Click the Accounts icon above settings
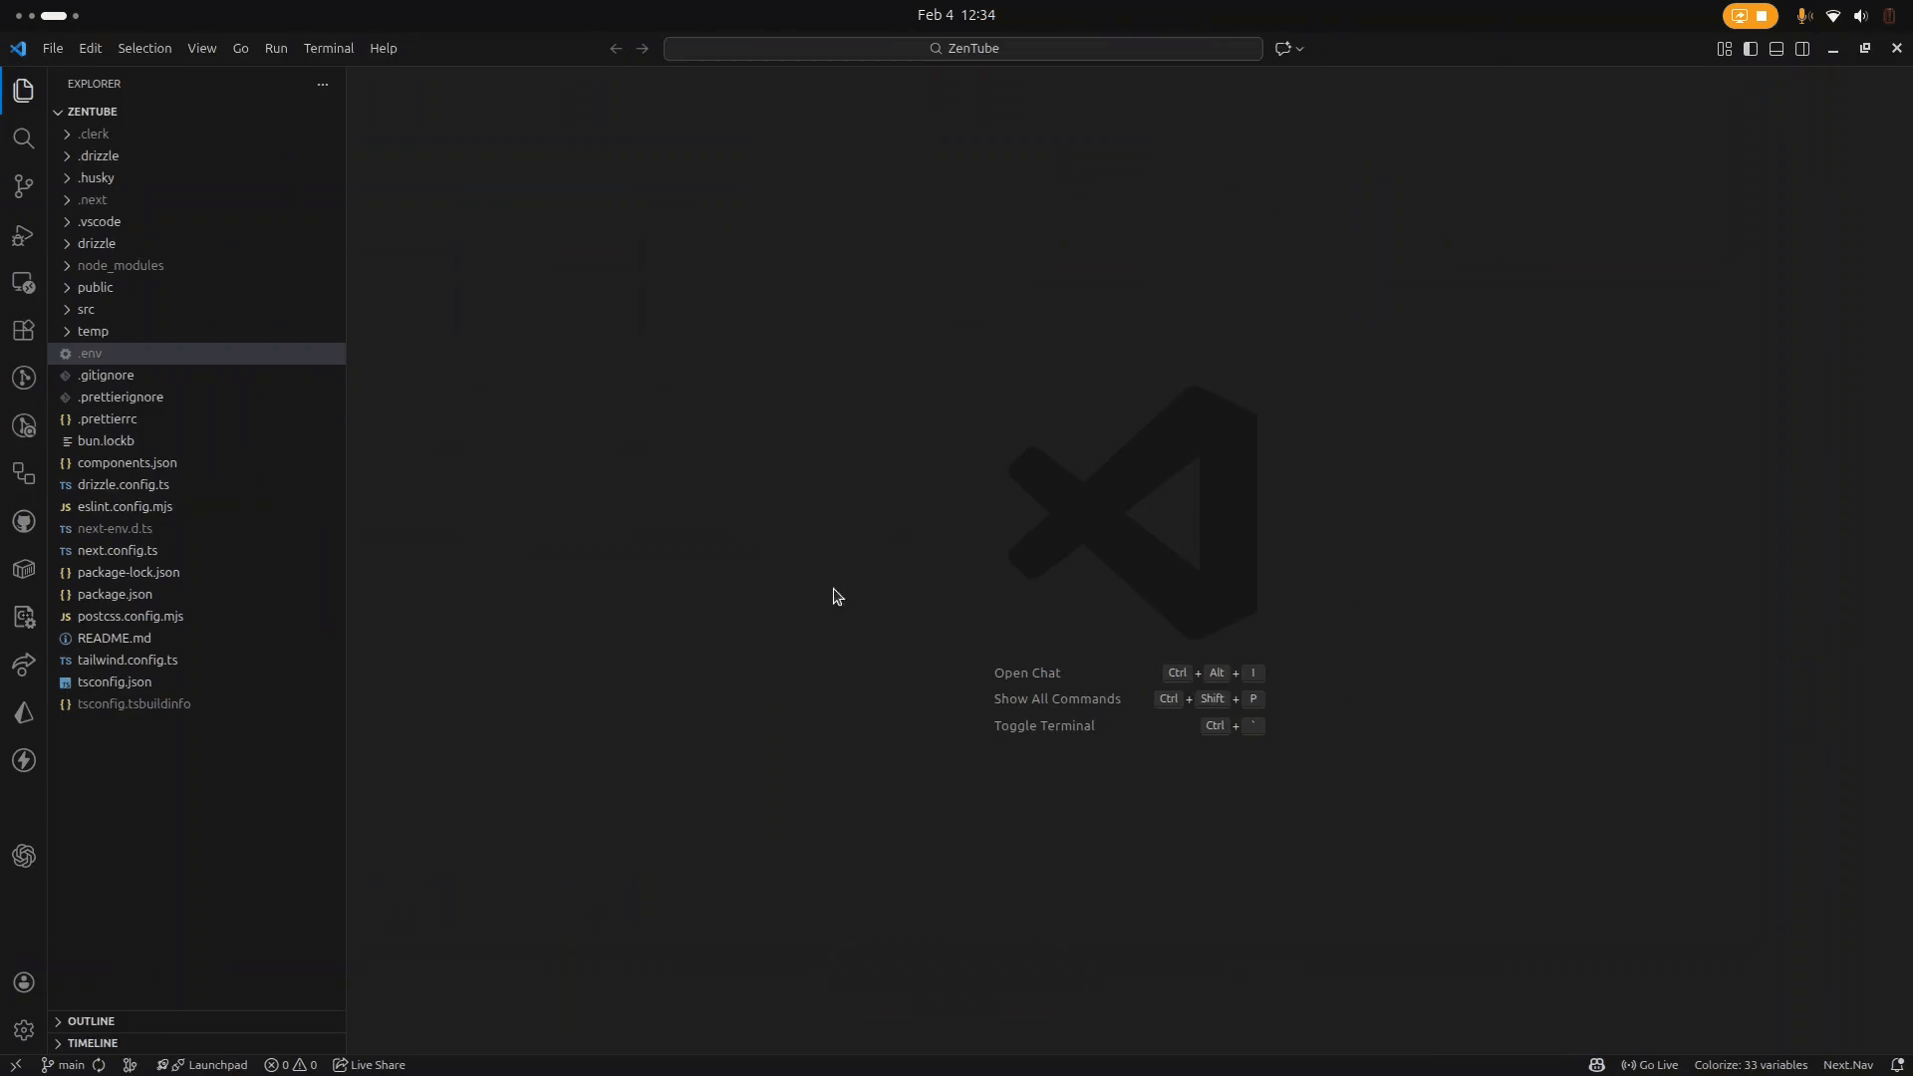 coord(23,982)
